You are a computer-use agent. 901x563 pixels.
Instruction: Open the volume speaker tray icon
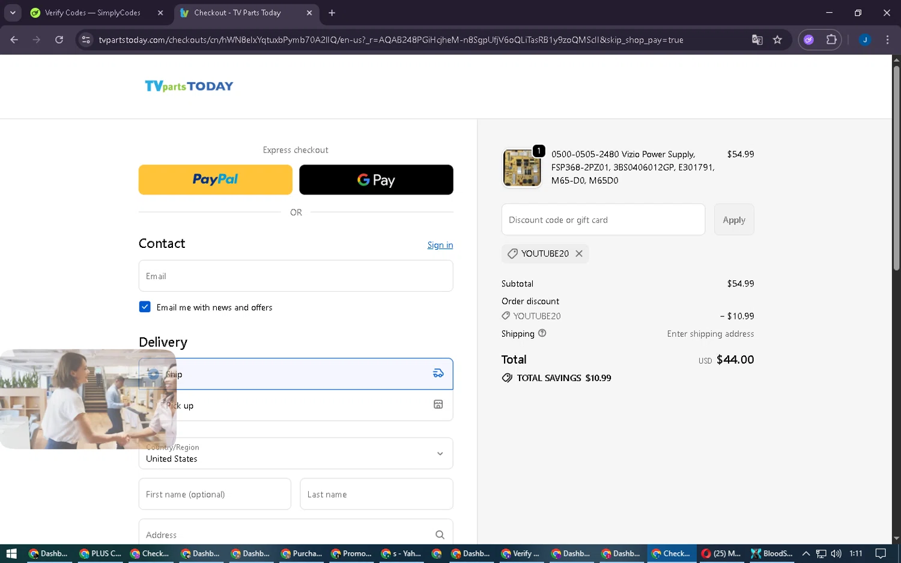point(836,553)
